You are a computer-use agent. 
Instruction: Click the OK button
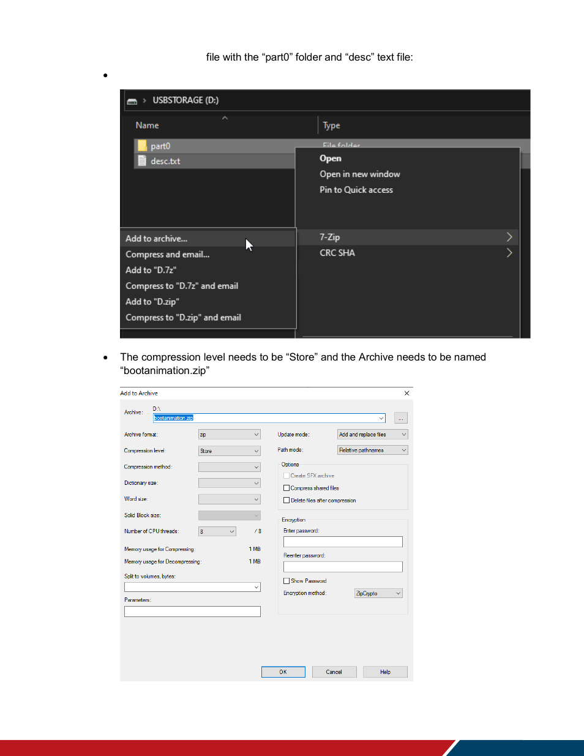tap(283, 672)
